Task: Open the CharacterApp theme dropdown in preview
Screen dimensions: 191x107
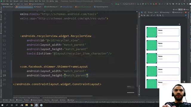Action: 165,12
